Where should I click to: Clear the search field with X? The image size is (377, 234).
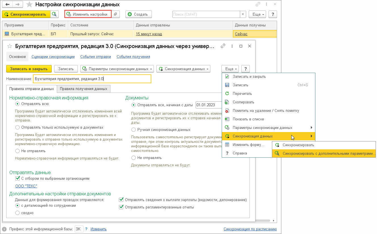(x=243, y=14)
